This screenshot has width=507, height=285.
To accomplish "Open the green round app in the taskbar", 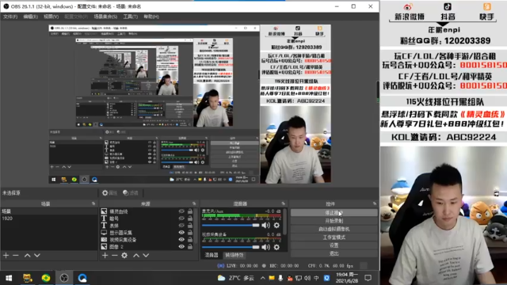I will (46, 278).
